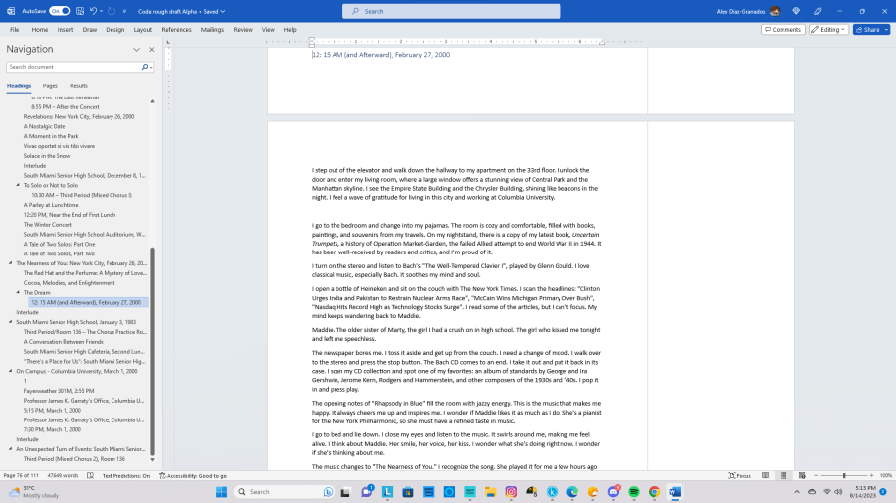Click the Microsoft Premium diamond icon
Image resolution: width=896 pixels, height=503 pixels.
coord(797,10)
